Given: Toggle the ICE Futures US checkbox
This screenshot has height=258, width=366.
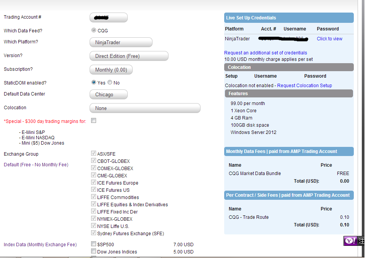Looking at the screenshot, I should [94, 190].
